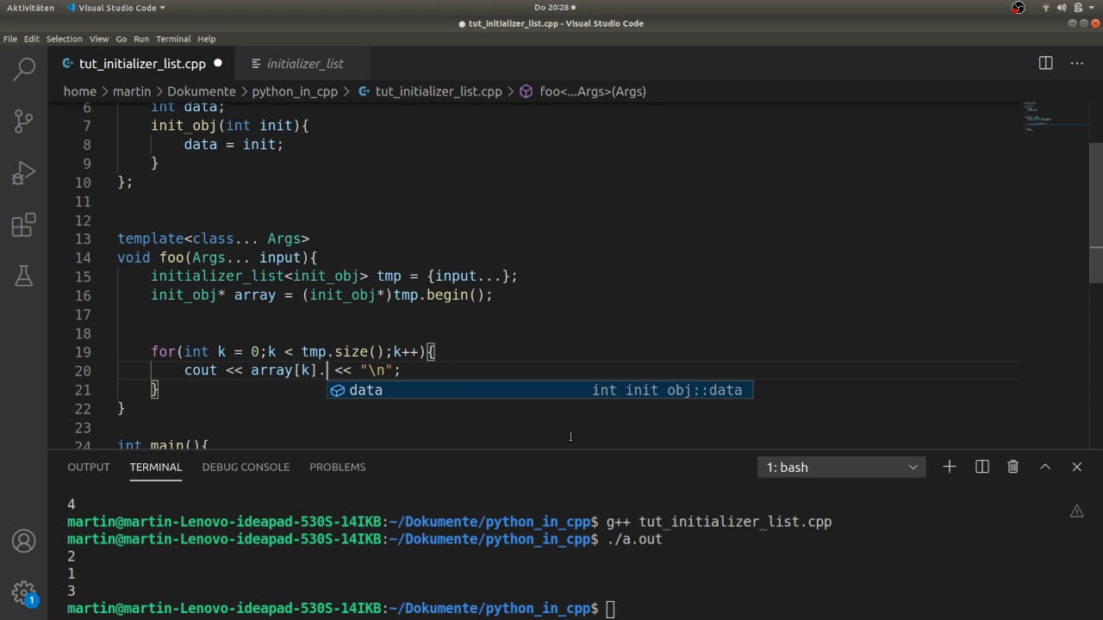Click the python_in_cpp breadcrumb folder
Screen dimensions: 1103x620
click(x=295, y=91)
